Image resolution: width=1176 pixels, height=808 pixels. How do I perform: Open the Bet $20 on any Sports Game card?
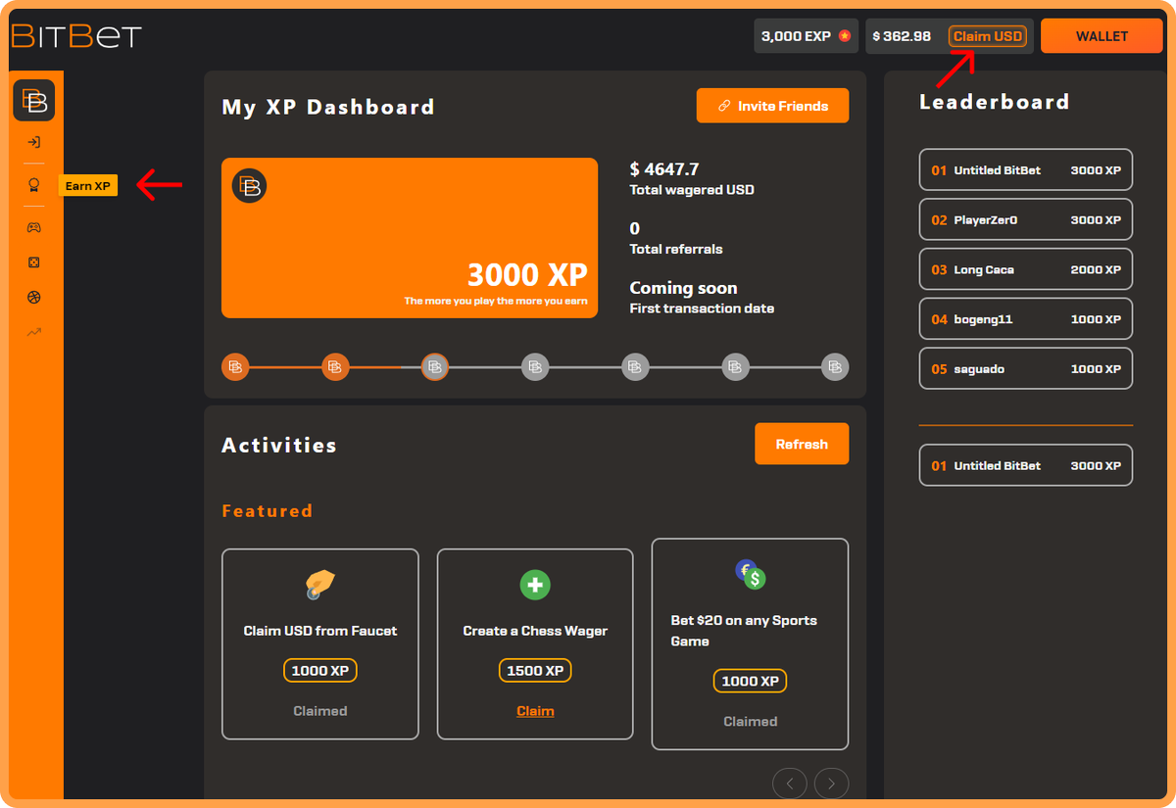tap(750, 644)
